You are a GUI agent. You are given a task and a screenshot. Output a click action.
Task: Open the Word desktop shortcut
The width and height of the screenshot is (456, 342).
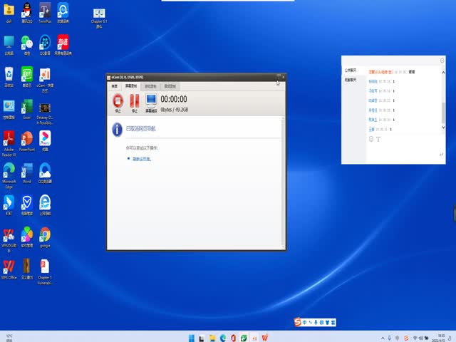[26, 170]
